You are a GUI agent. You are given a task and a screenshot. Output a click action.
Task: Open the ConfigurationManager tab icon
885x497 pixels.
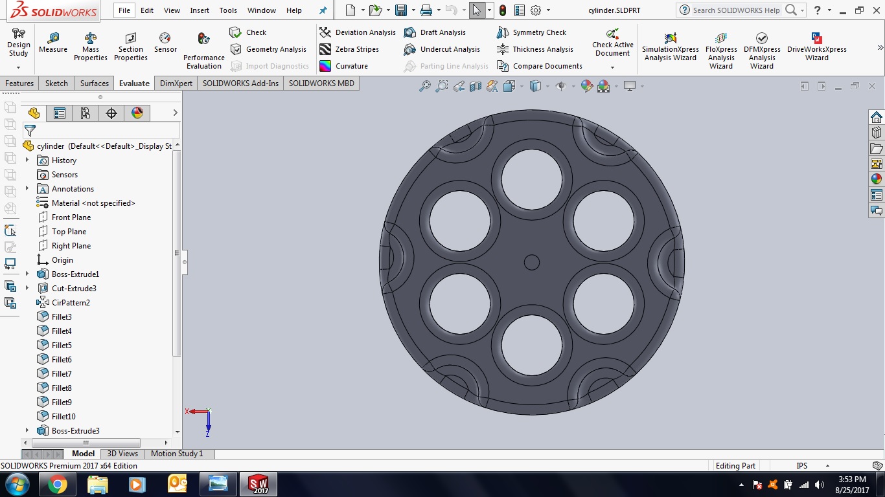click(85, 113)
